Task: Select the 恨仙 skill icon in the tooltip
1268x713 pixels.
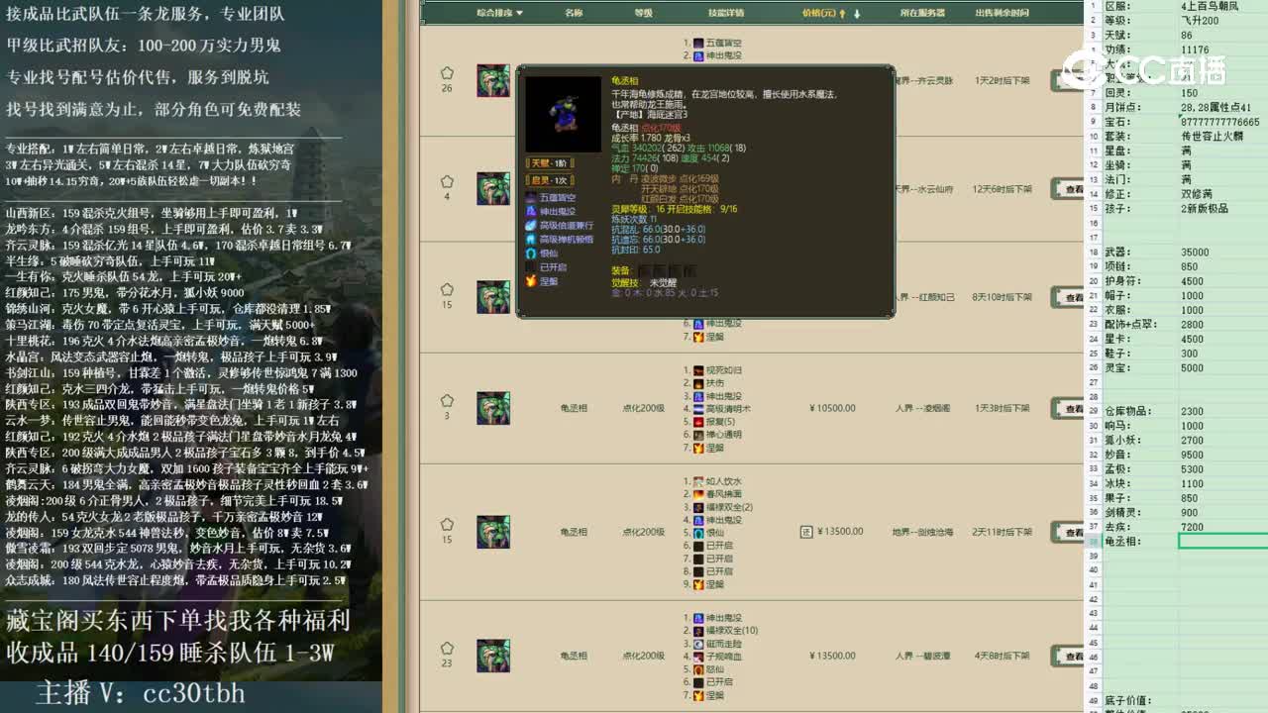Action: pos(531,254)
